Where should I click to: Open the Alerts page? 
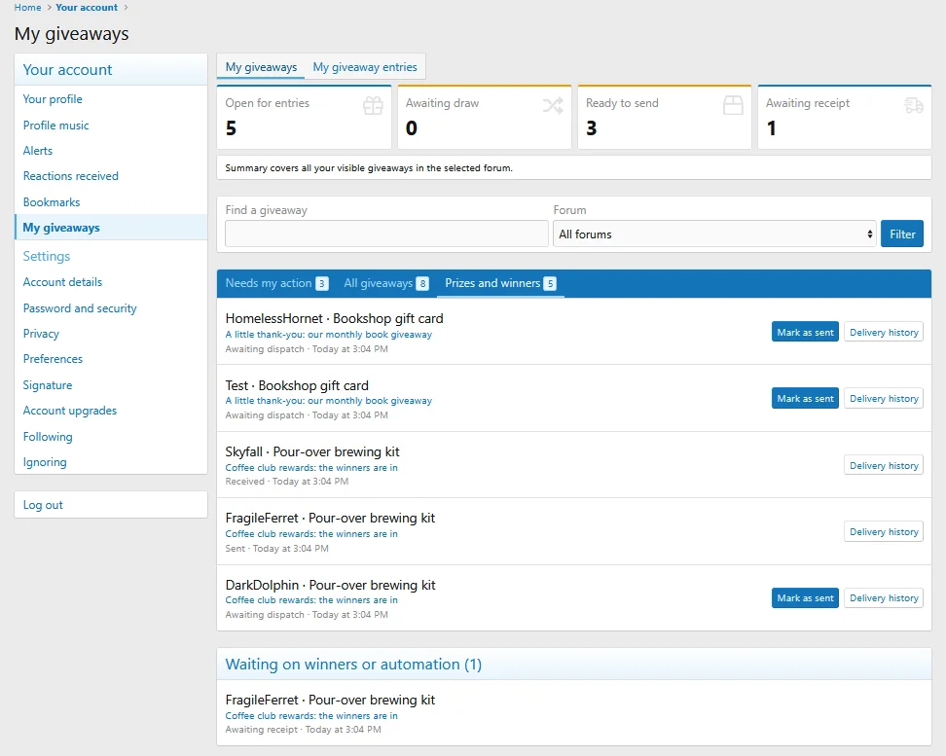(111, 151)
